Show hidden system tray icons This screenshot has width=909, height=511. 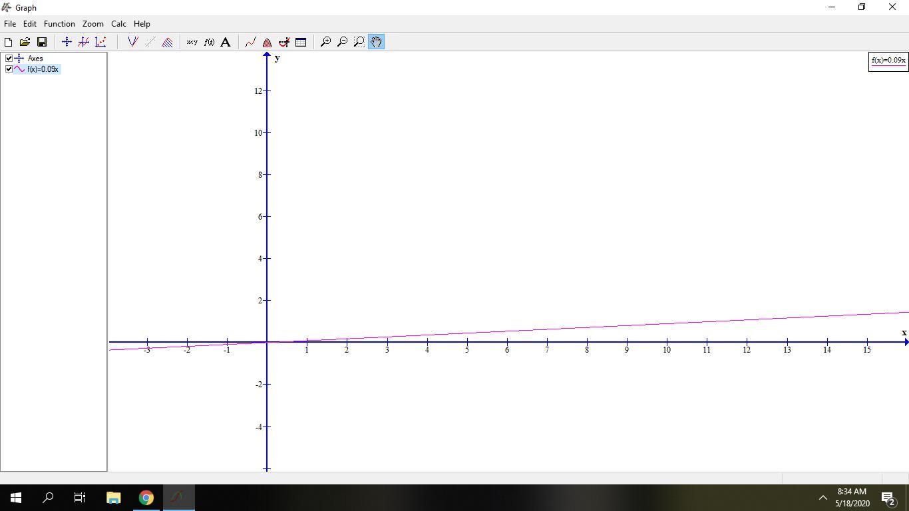(822, 498)
